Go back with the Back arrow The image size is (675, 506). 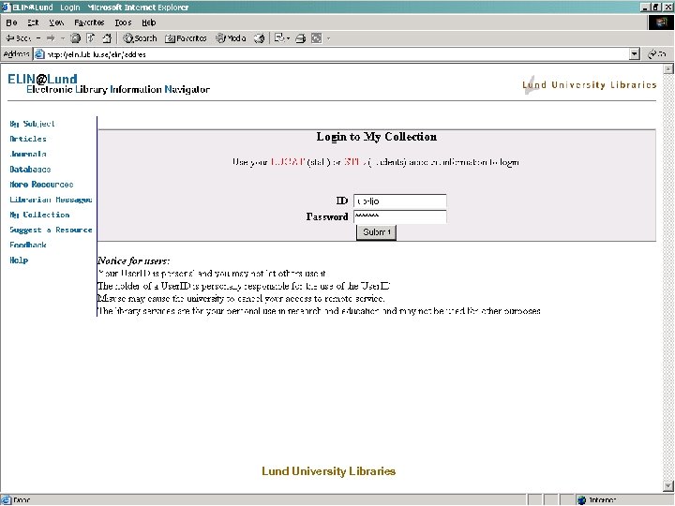click(x=18, y=38)
